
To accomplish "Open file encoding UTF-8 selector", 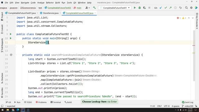I will pyautogui.click(x=167, y=106).
